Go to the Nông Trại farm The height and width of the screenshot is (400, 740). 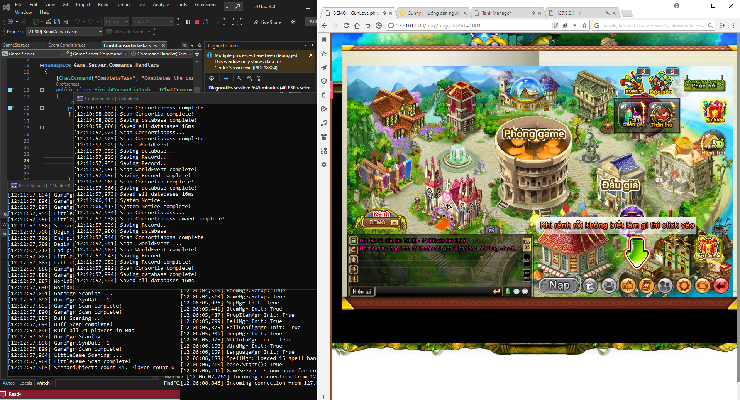[713, 143]
